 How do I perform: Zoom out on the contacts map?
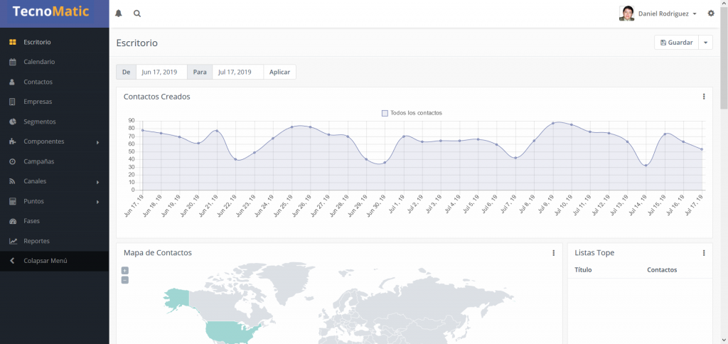point(125,280)
